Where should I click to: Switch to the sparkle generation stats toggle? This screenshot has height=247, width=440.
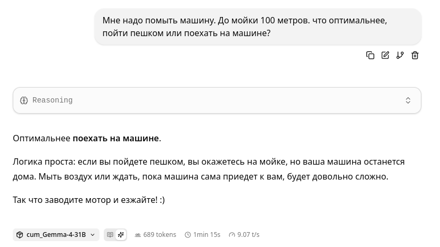click(121, 235)
